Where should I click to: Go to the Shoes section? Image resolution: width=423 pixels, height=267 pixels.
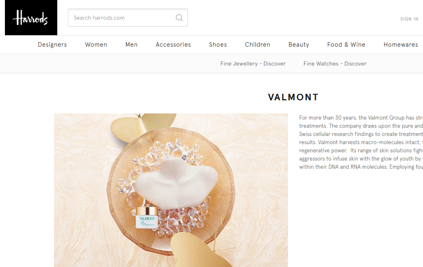click(218, 45)
